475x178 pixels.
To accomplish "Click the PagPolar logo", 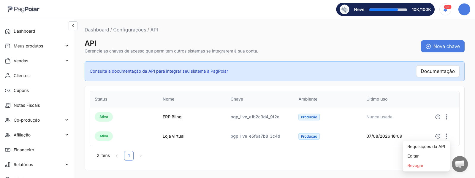I will (x=23, y=9).
